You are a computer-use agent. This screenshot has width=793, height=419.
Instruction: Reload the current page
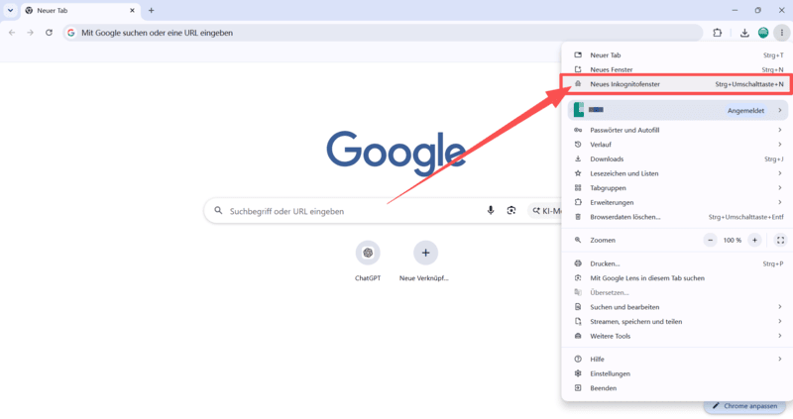49,33
